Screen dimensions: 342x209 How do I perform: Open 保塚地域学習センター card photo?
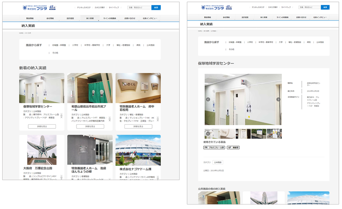pos(41,88)
